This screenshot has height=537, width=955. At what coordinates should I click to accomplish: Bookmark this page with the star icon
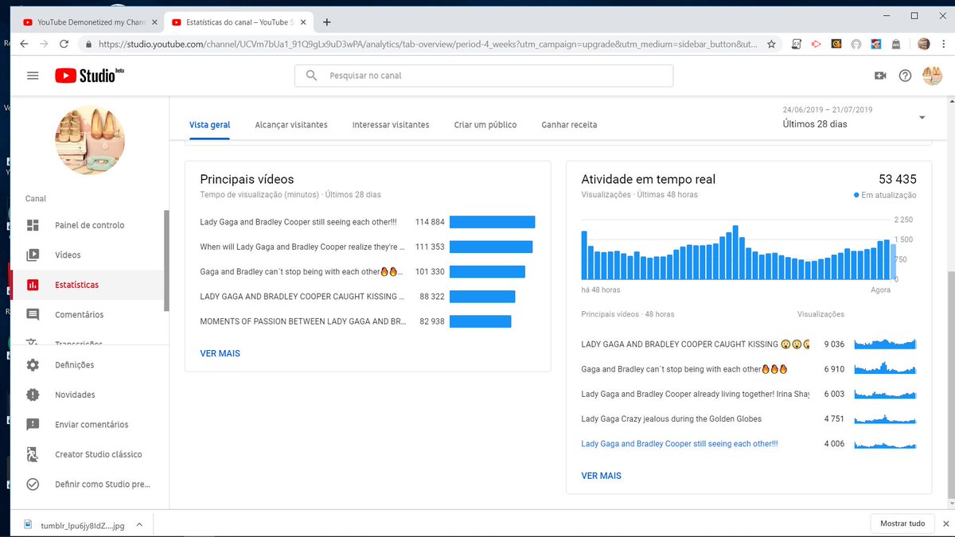770,45
